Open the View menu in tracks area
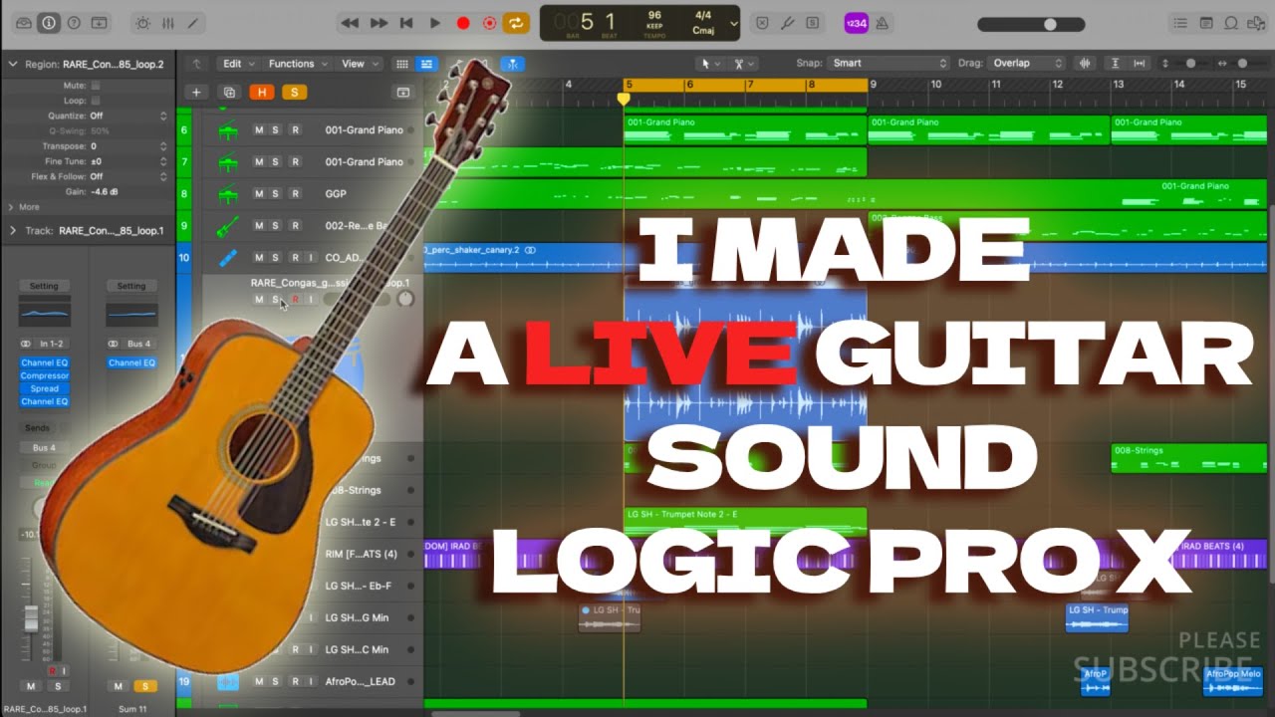The height and width of the screenshot is (717, 1275). tap(359, 64)
